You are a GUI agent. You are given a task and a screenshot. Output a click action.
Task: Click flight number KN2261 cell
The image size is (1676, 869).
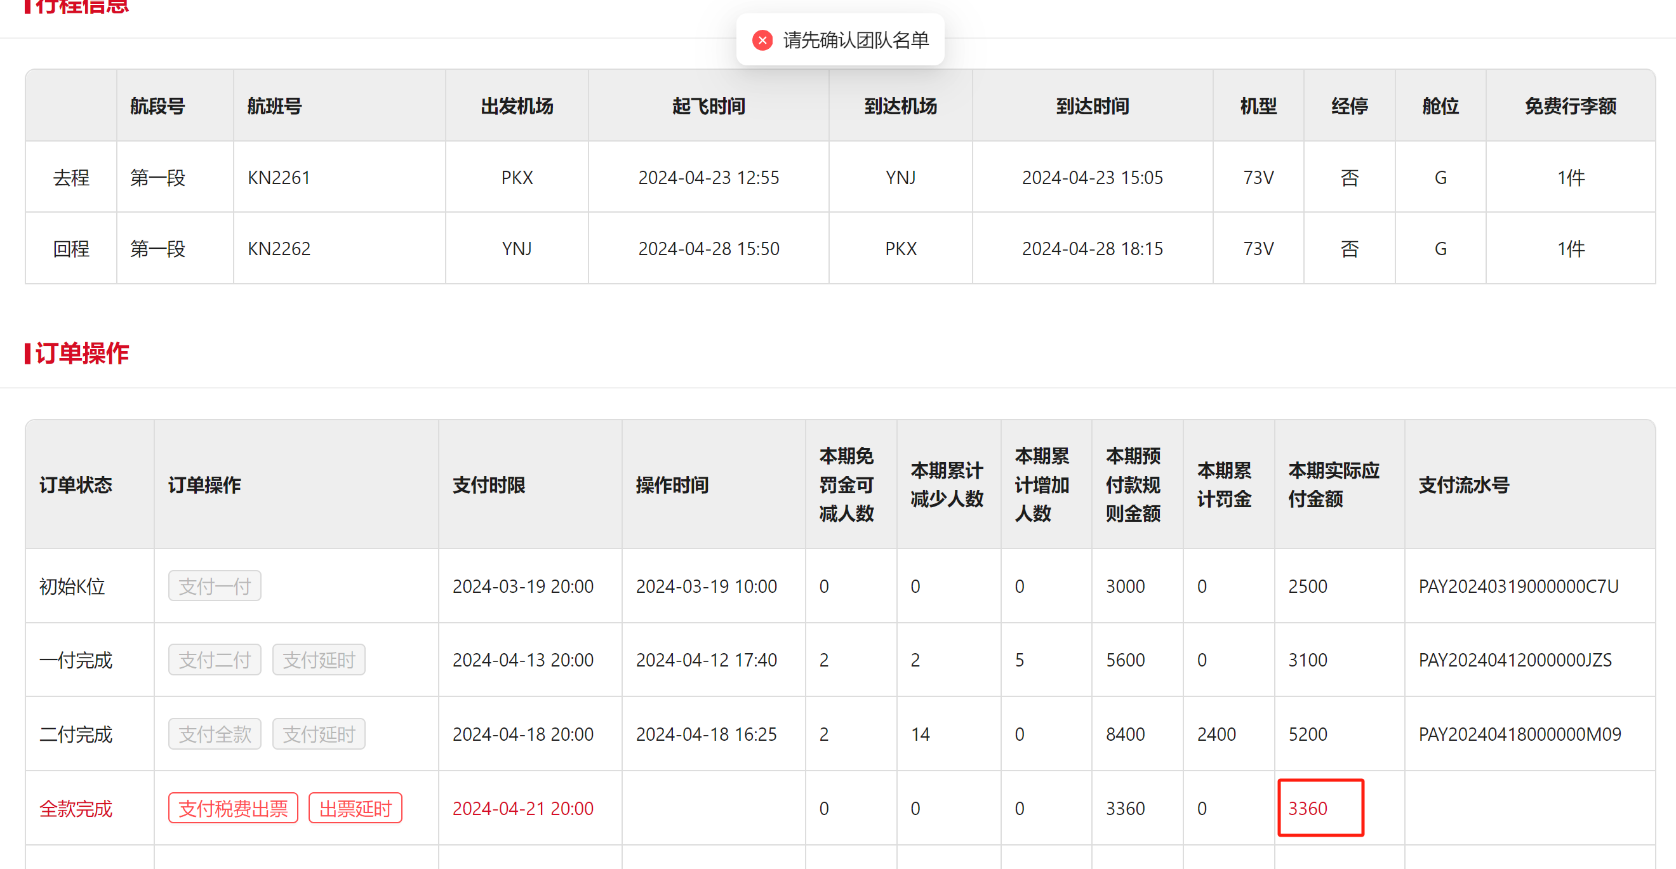click(279, 178)
